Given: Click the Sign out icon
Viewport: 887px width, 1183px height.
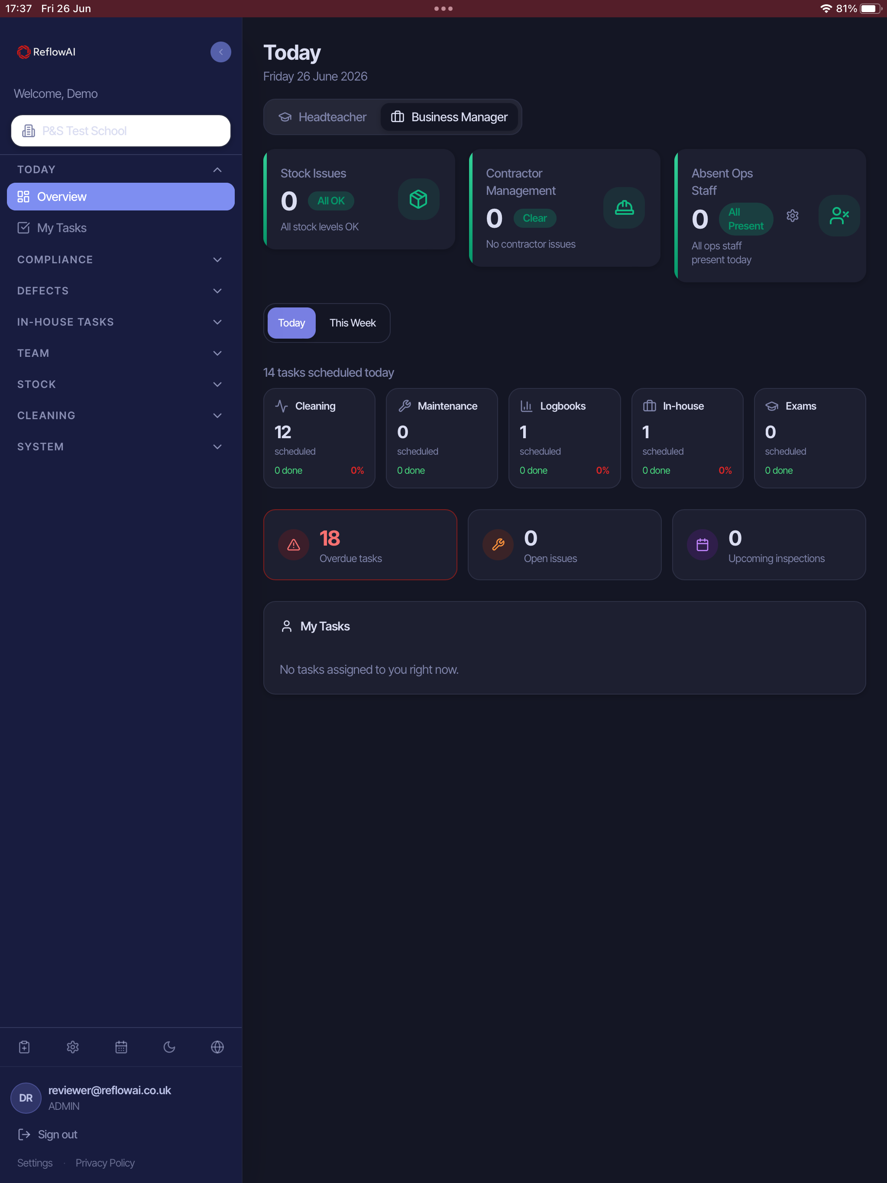Looking at the screenshot, I should [24, 1135].
